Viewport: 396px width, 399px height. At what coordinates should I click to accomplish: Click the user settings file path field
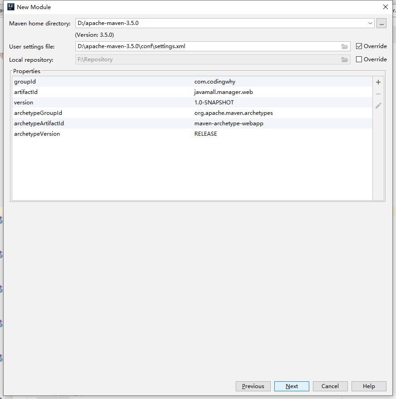pos(207,46)
